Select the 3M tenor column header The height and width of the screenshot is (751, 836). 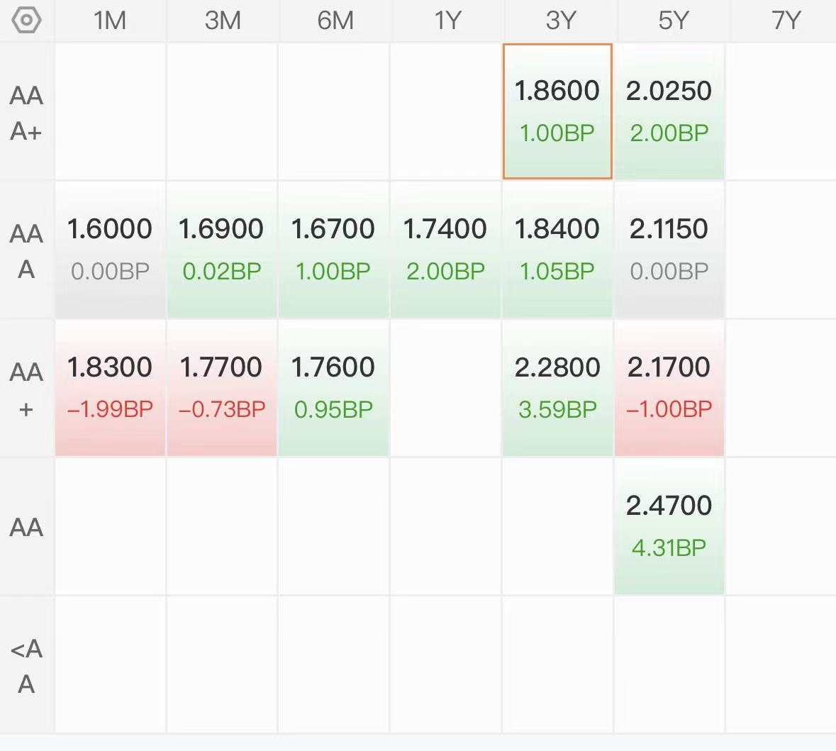pos(223,21)
